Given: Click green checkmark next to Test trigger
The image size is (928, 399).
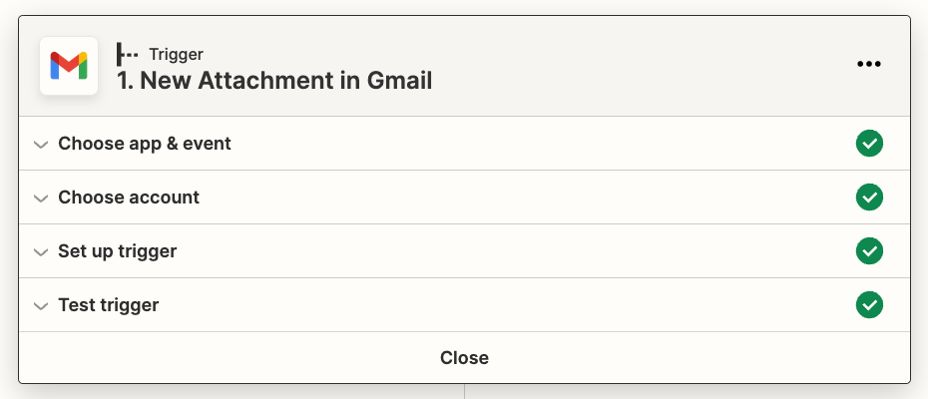Looking at the screenshot, I should click(x=869, y=305).
